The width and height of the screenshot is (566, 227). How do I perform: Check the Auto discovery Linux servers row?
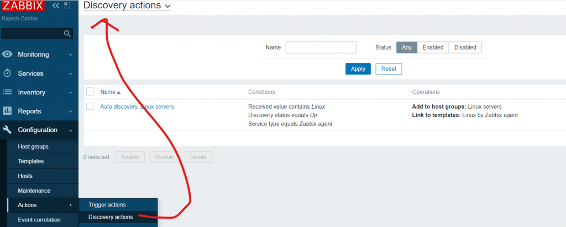pyautogui.click(x=90, y=107)
